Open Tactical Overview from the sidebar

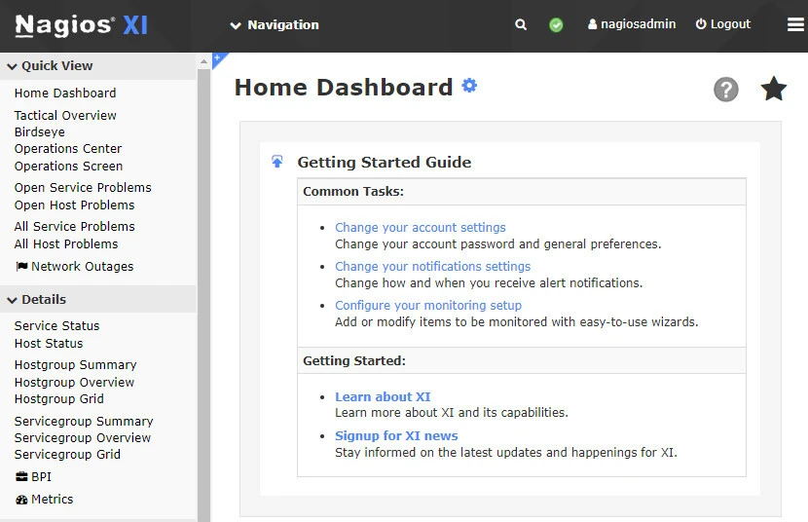pos(65,115)
